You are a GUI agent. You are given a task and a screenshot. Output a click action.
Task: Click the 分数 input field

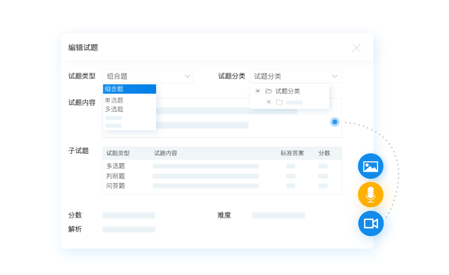point(129,216)
